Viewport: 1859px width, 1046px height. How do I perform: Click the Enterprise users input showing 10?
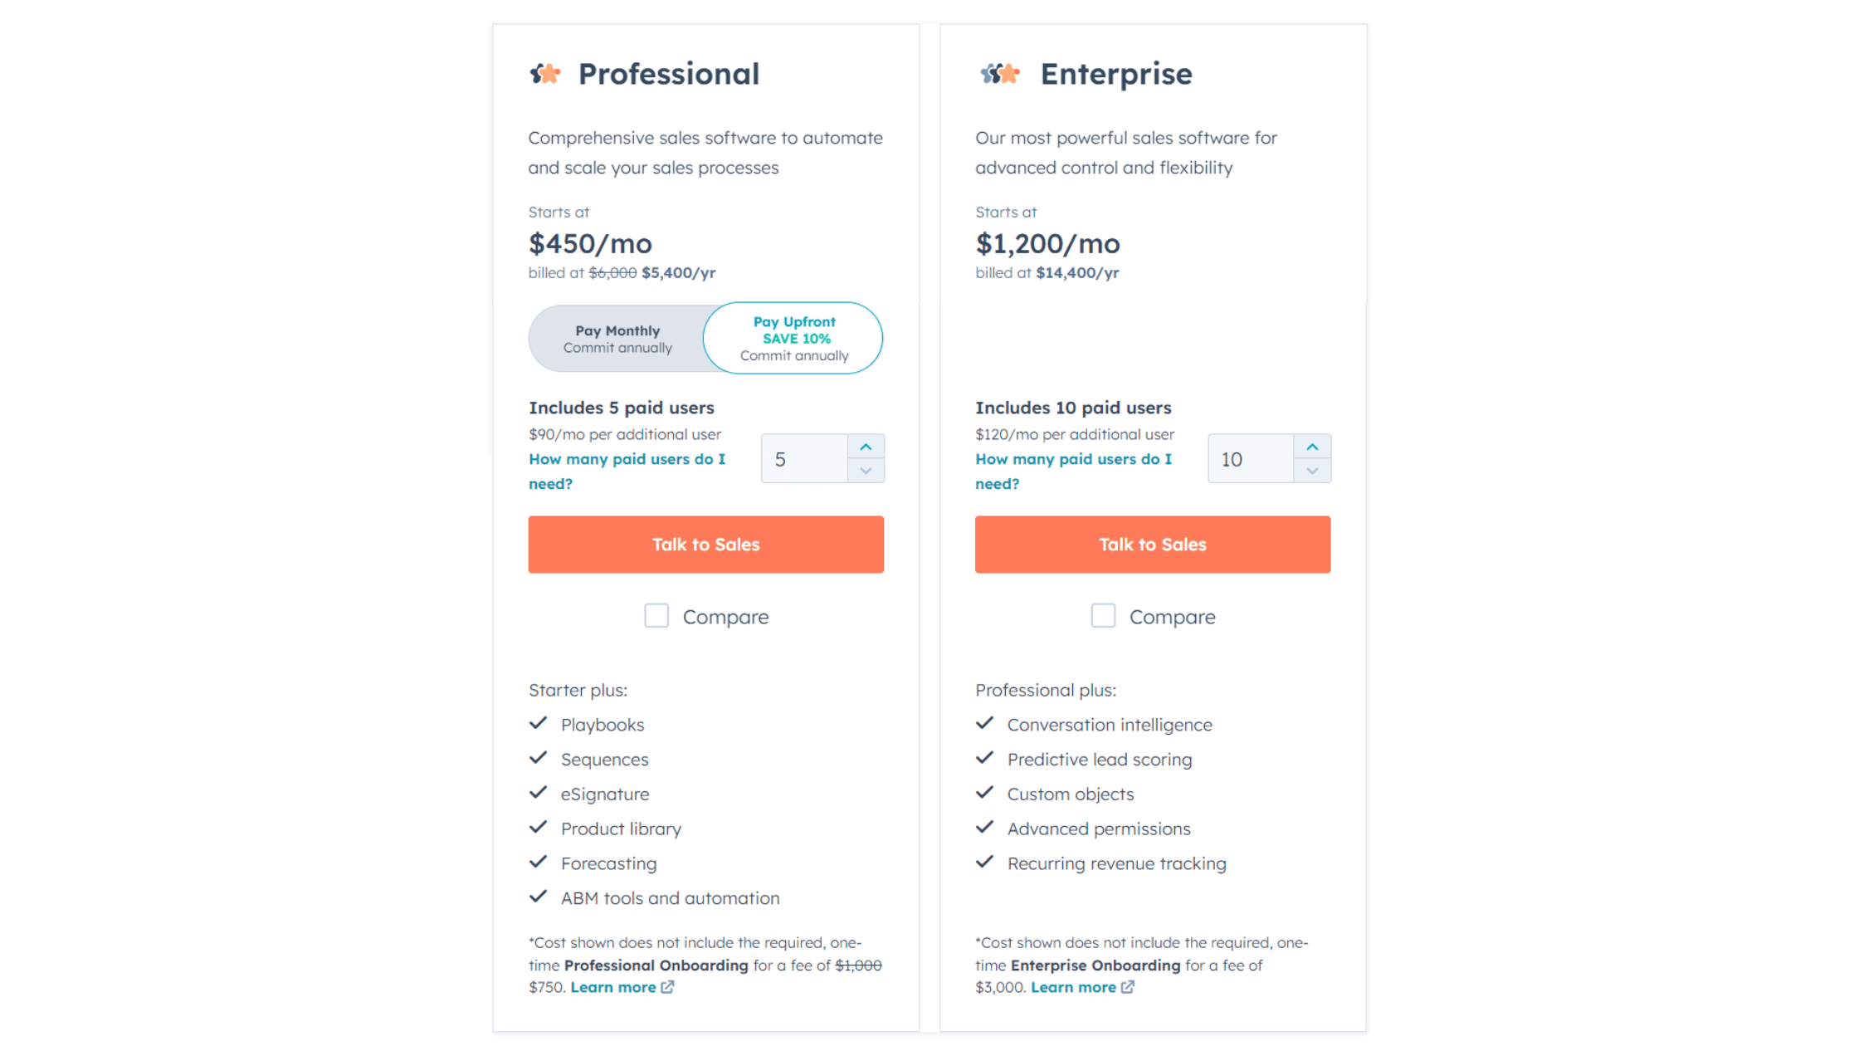1250,458
